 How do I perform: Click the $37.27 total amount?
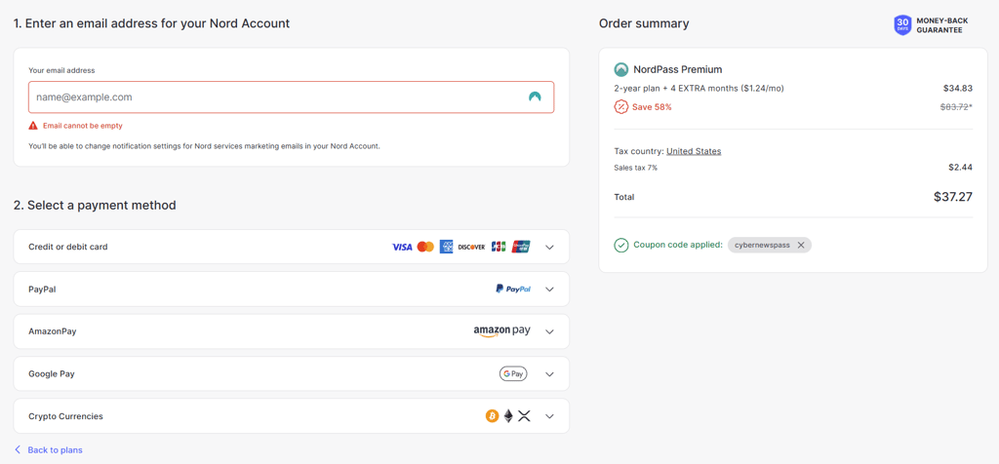(953, 197)
